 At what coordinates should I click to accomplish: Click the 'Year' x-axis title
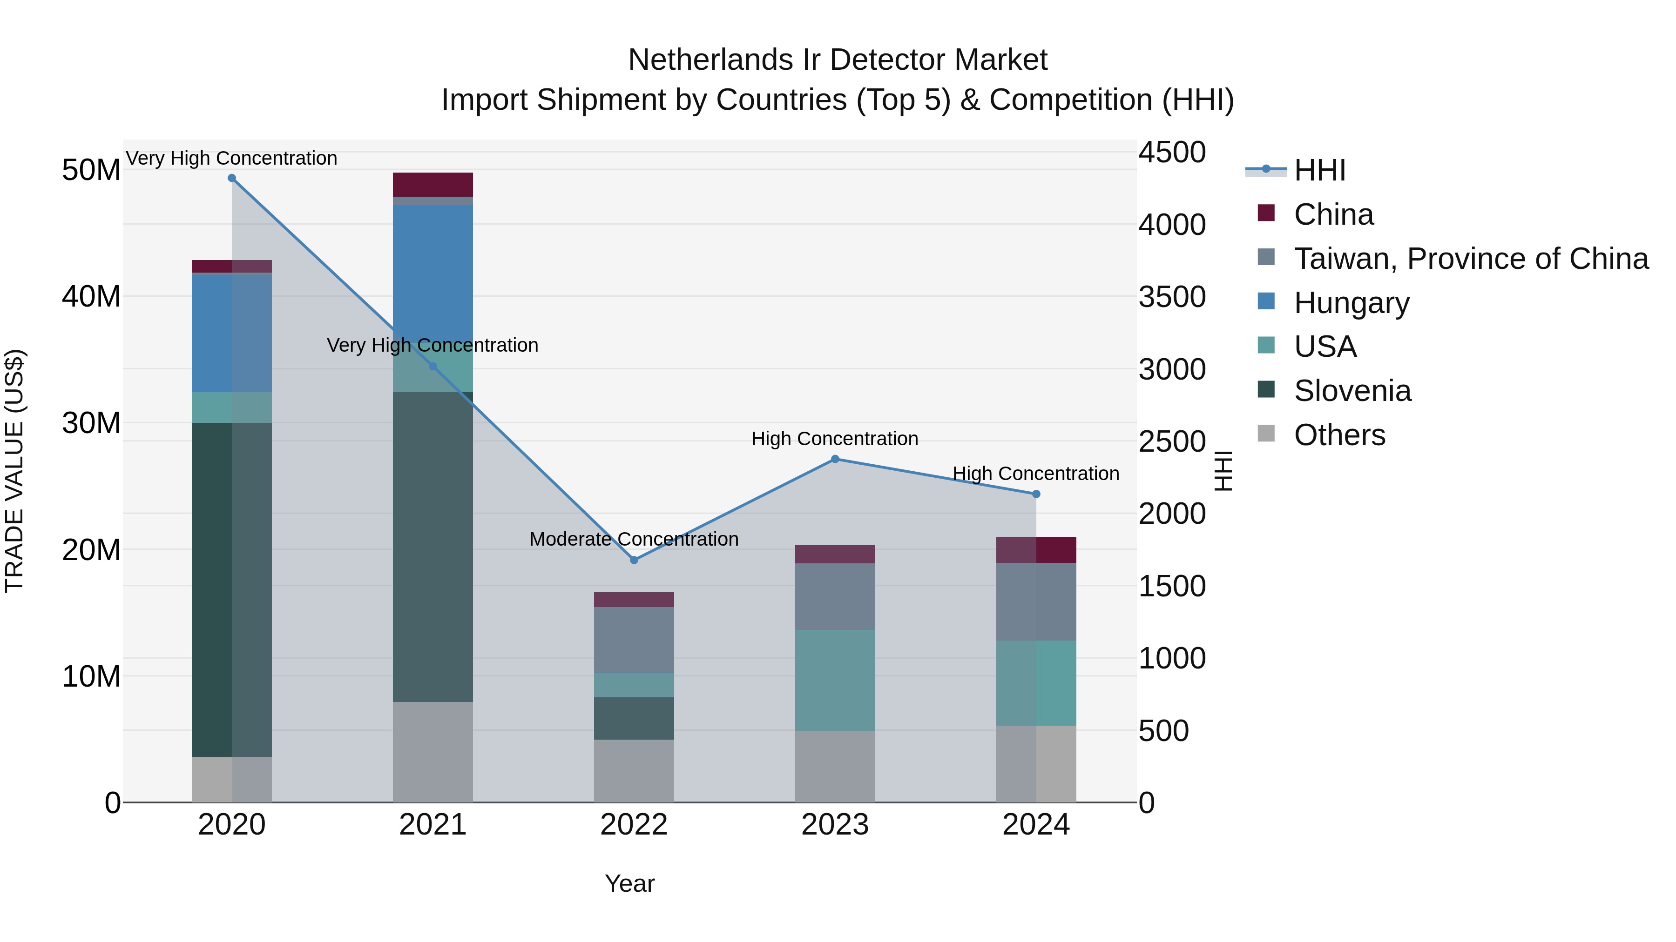coord(630,883)
